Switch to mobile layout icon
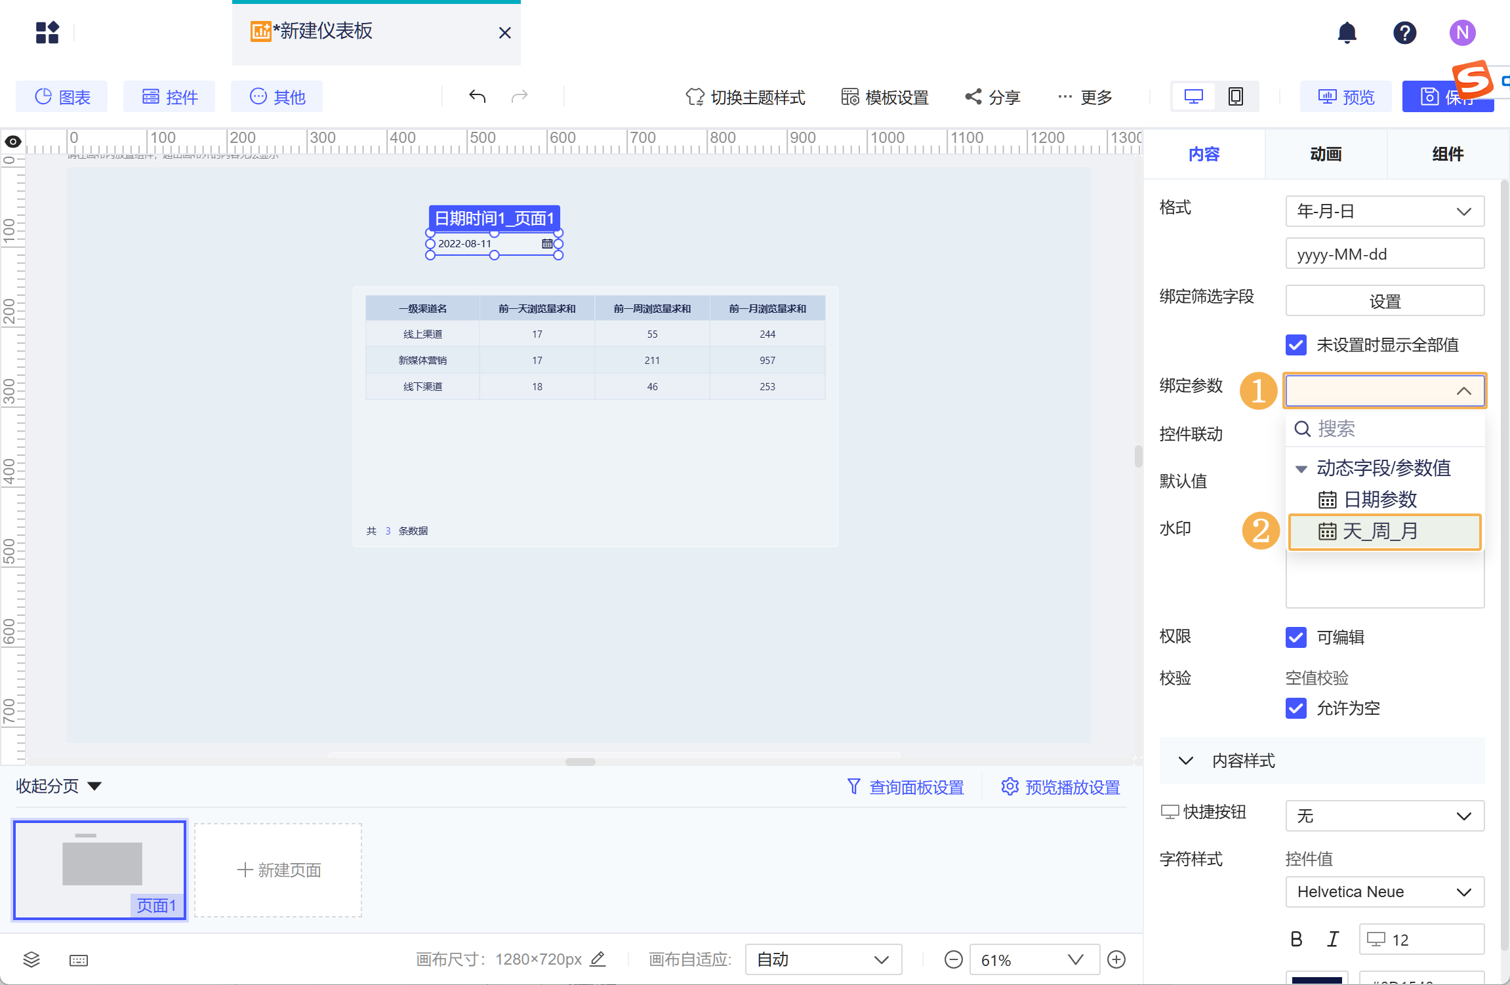Viewport: 1510px width, 985px height. click(x=1235, y=97)
